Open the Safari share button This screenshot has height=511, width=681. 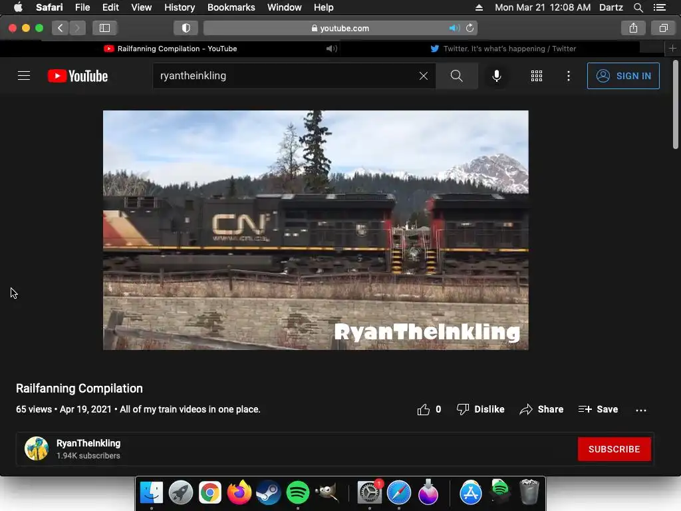(x=633, y=28)
